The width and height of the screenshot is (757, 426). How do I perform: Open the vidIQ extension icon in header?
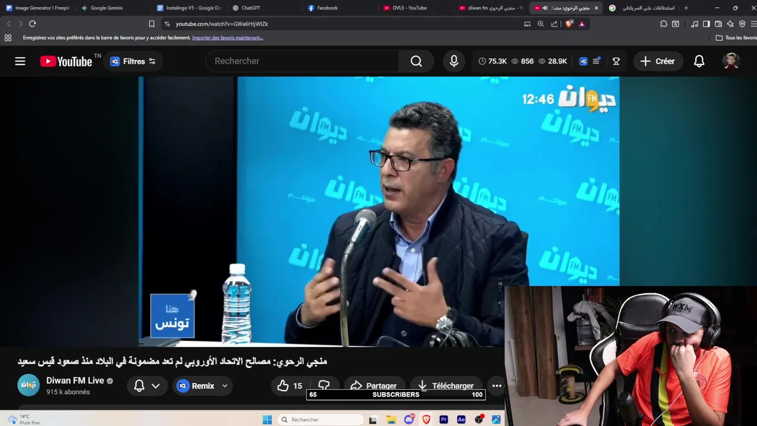coord(583,62)
